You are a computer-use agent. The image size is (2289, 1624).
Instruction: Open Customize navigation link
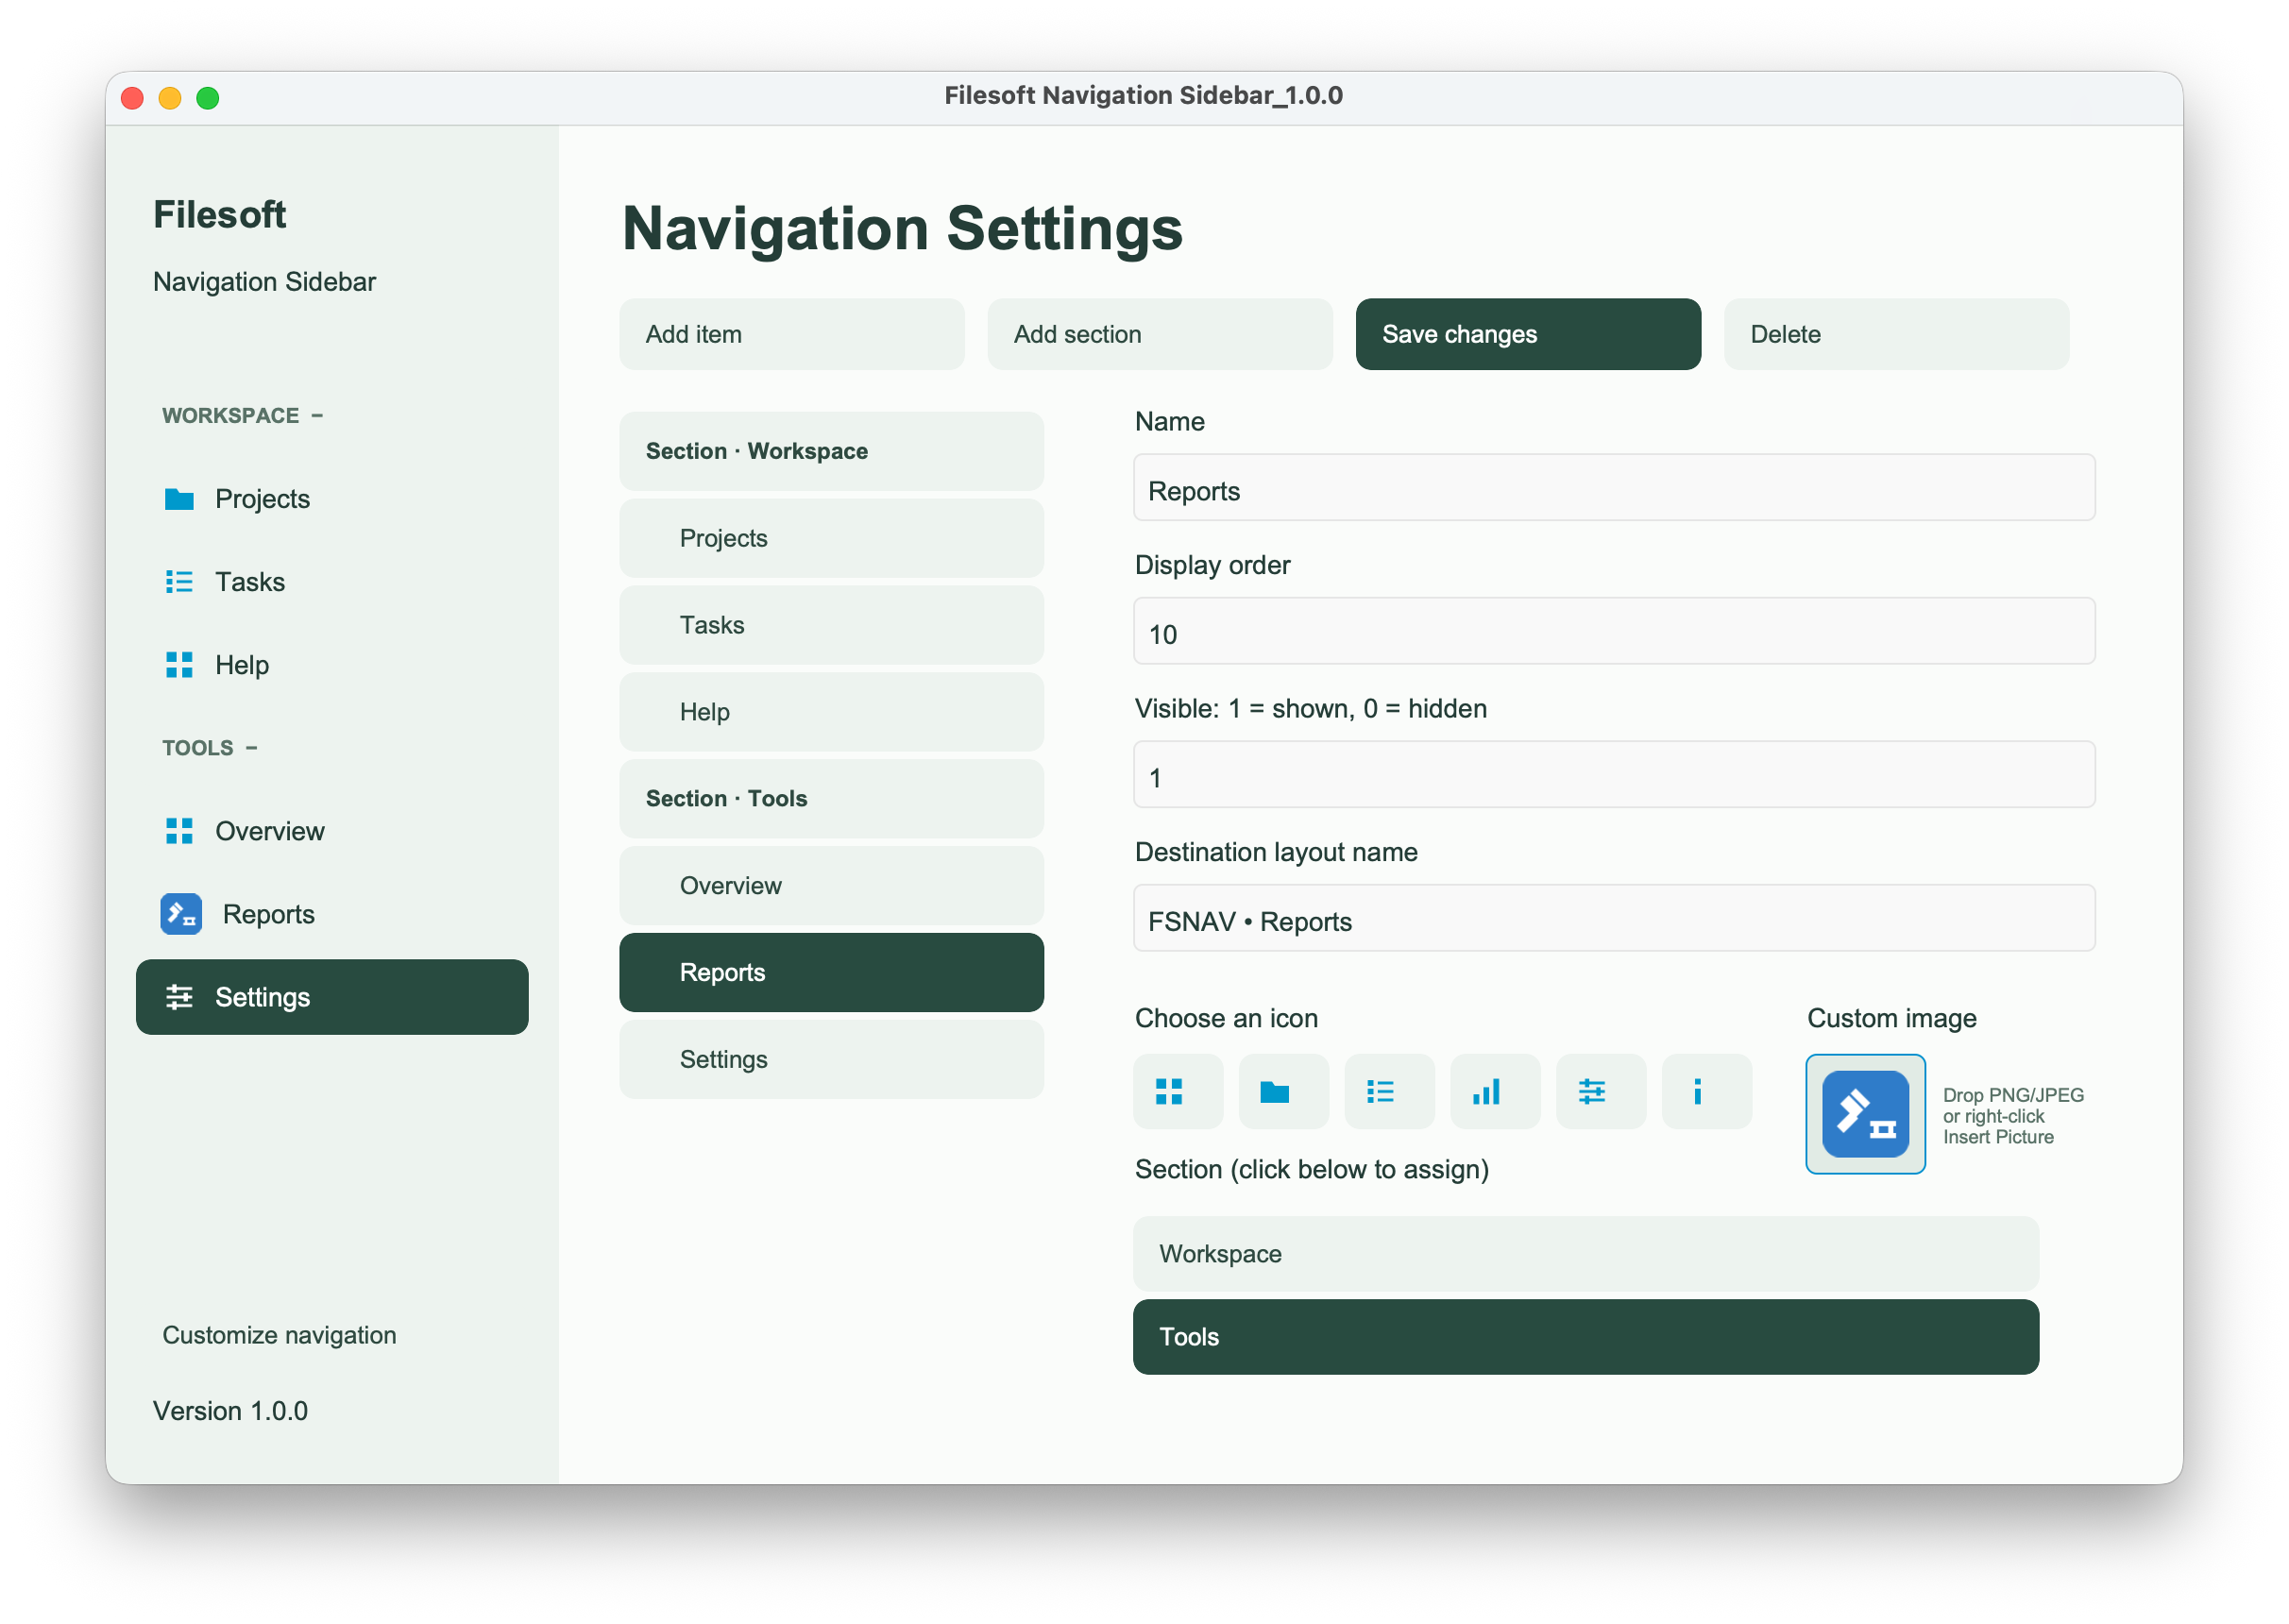pos(279,1335)
